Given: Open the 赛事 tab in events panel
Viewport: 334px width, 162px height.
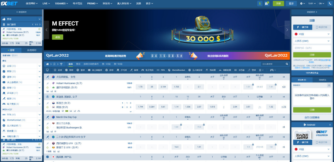Looking at the screenshot, I should coord(71,64).
